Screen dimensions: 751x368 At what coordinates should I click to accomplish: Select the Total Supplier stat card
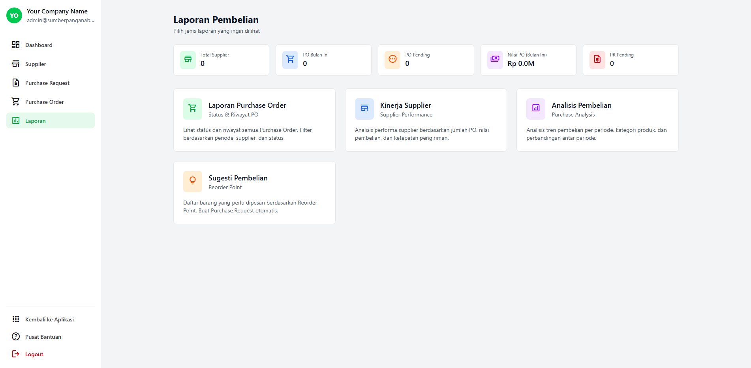click(221, 60)
